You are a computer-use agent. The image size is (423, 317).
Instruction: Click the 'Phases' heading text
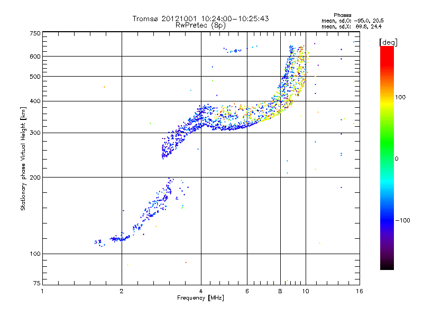pyautogui.click(x=342, y=15)
